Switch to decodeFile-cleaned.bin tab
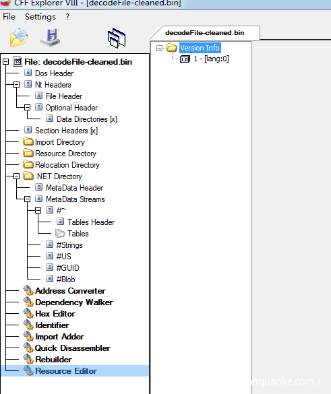Image resolution: width=331 pixels, height=394 pixels. tap(205, 33)
